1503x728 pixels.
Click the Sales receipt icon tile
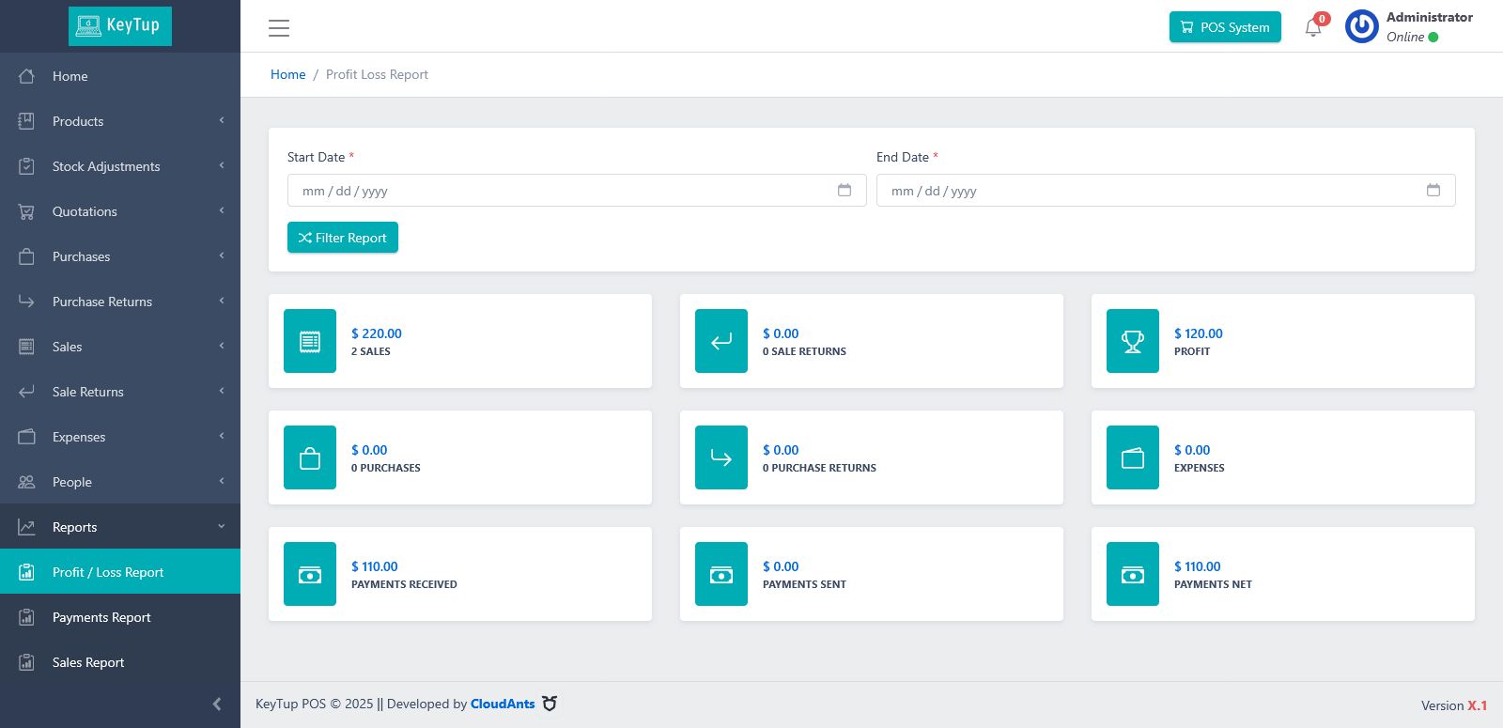click(x=310, y=341)
